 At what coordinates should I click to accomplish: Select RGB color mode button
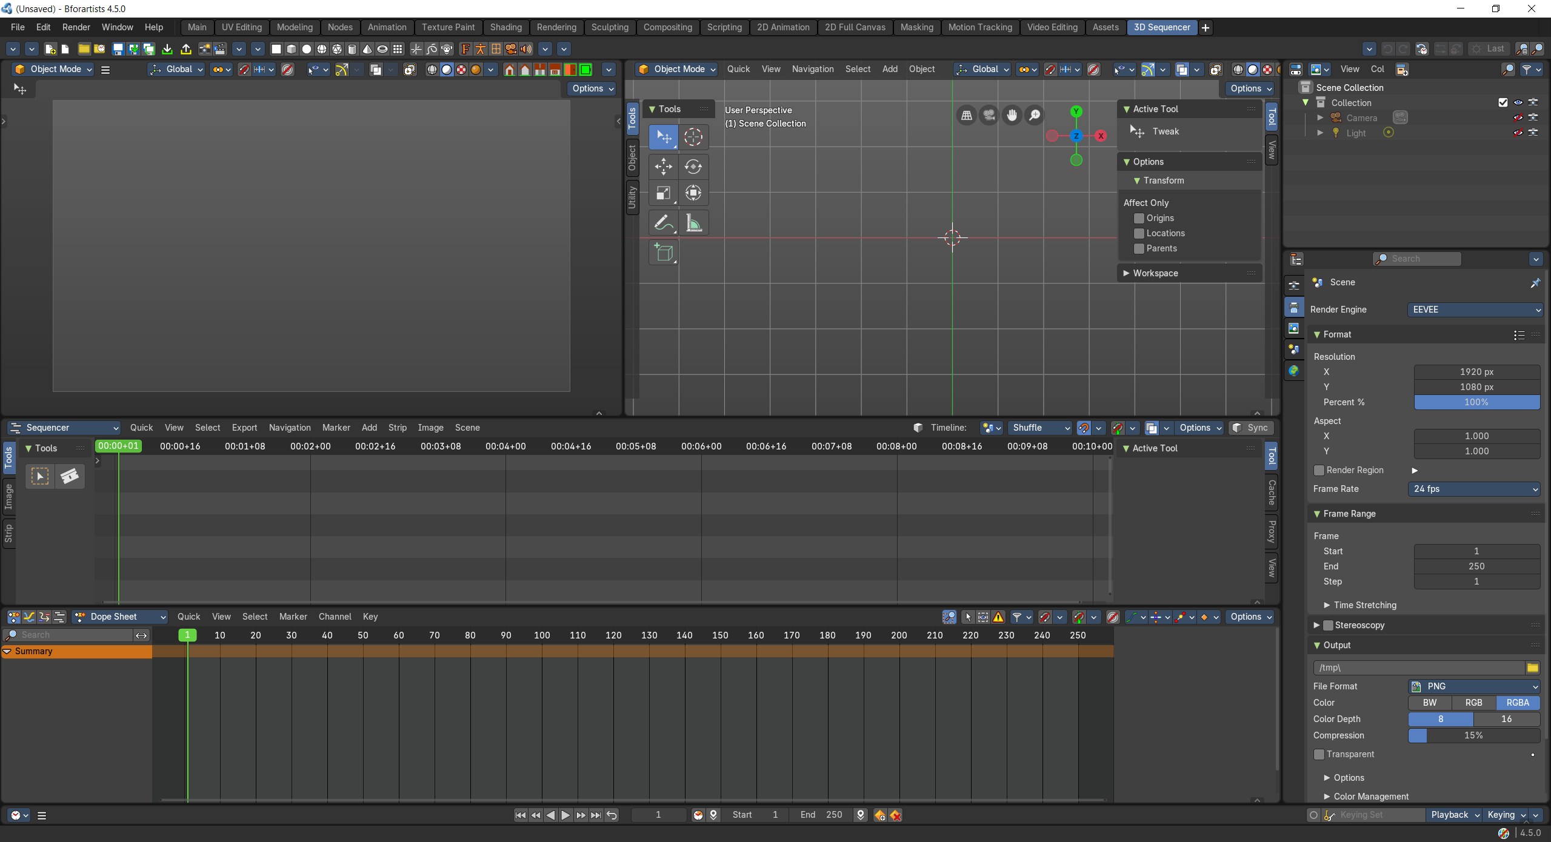[x=1473, y=703]
